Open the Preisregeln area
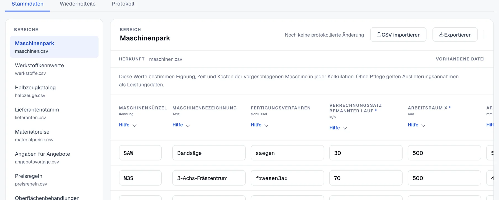Viewport: 499px width, 200px height. coord(54,180)
